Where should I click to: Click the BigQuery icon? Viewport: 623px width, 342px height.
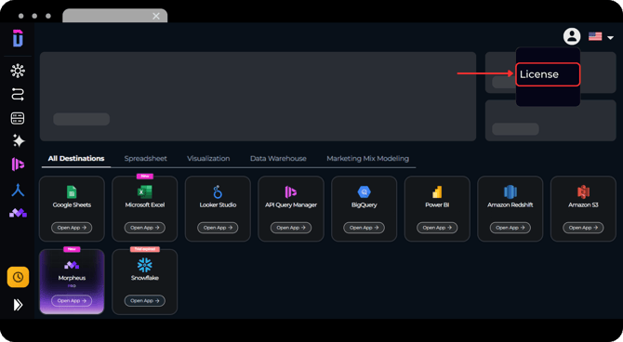coord(364,192)
